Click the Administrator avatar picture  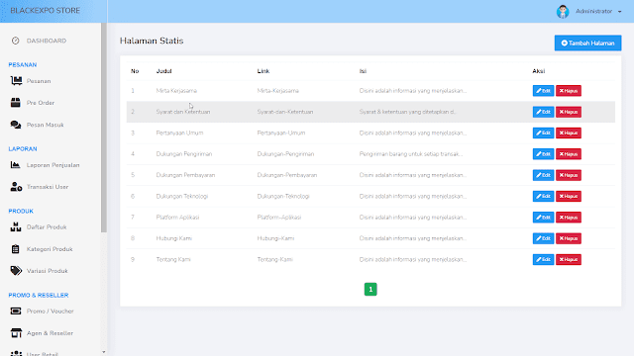563,11
